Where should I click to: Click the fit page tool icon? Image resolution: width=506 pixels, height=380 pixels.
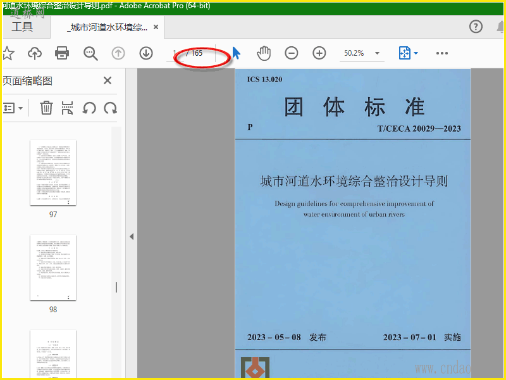[x=404, y=53]
